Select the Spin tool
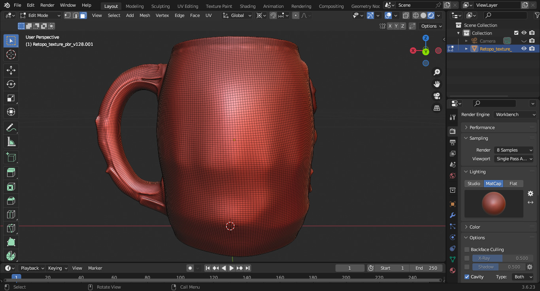 point(11,255)
